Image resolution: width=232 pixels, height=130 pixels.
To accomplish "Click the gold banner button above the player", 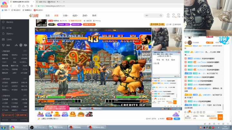I will [x=157, y=24].
